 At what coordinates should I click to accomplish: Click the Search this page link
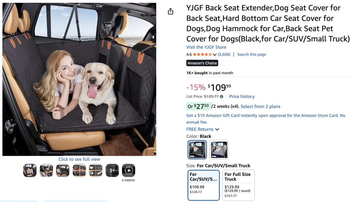coord(251,55)
